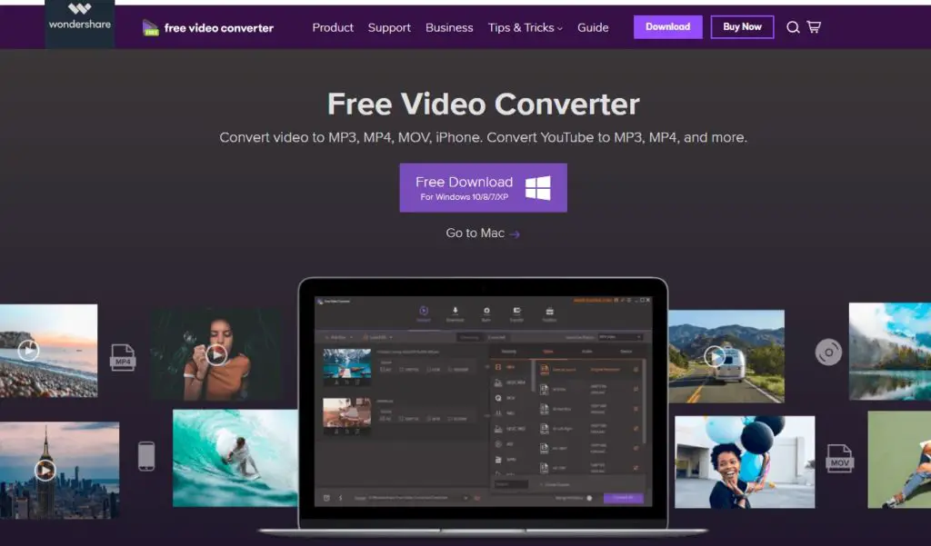Click the Free Download for Windows button
Screen dimensions: 931x546
point(483,186)
